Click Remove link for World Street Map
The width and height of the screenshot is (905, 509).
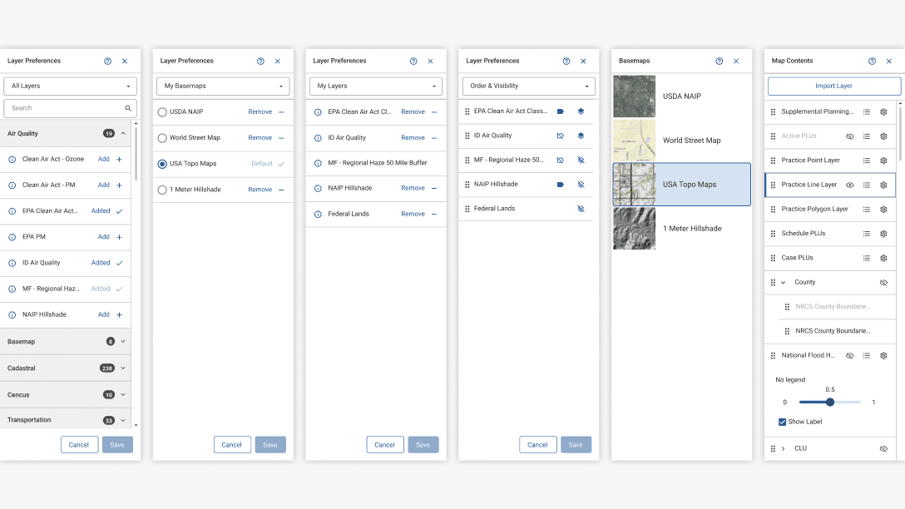tap(260, 137)
